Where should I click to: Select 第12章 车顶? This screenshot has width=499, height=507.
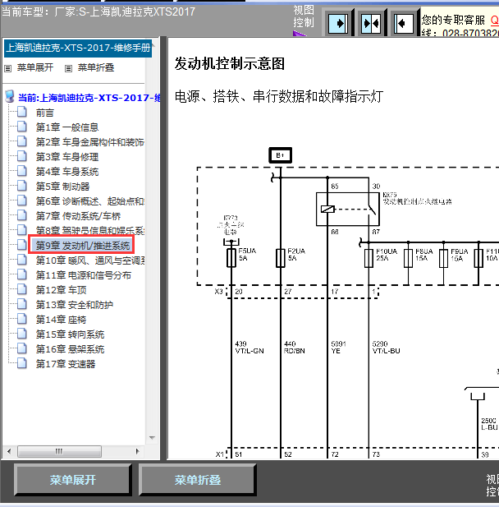point(61,290)
